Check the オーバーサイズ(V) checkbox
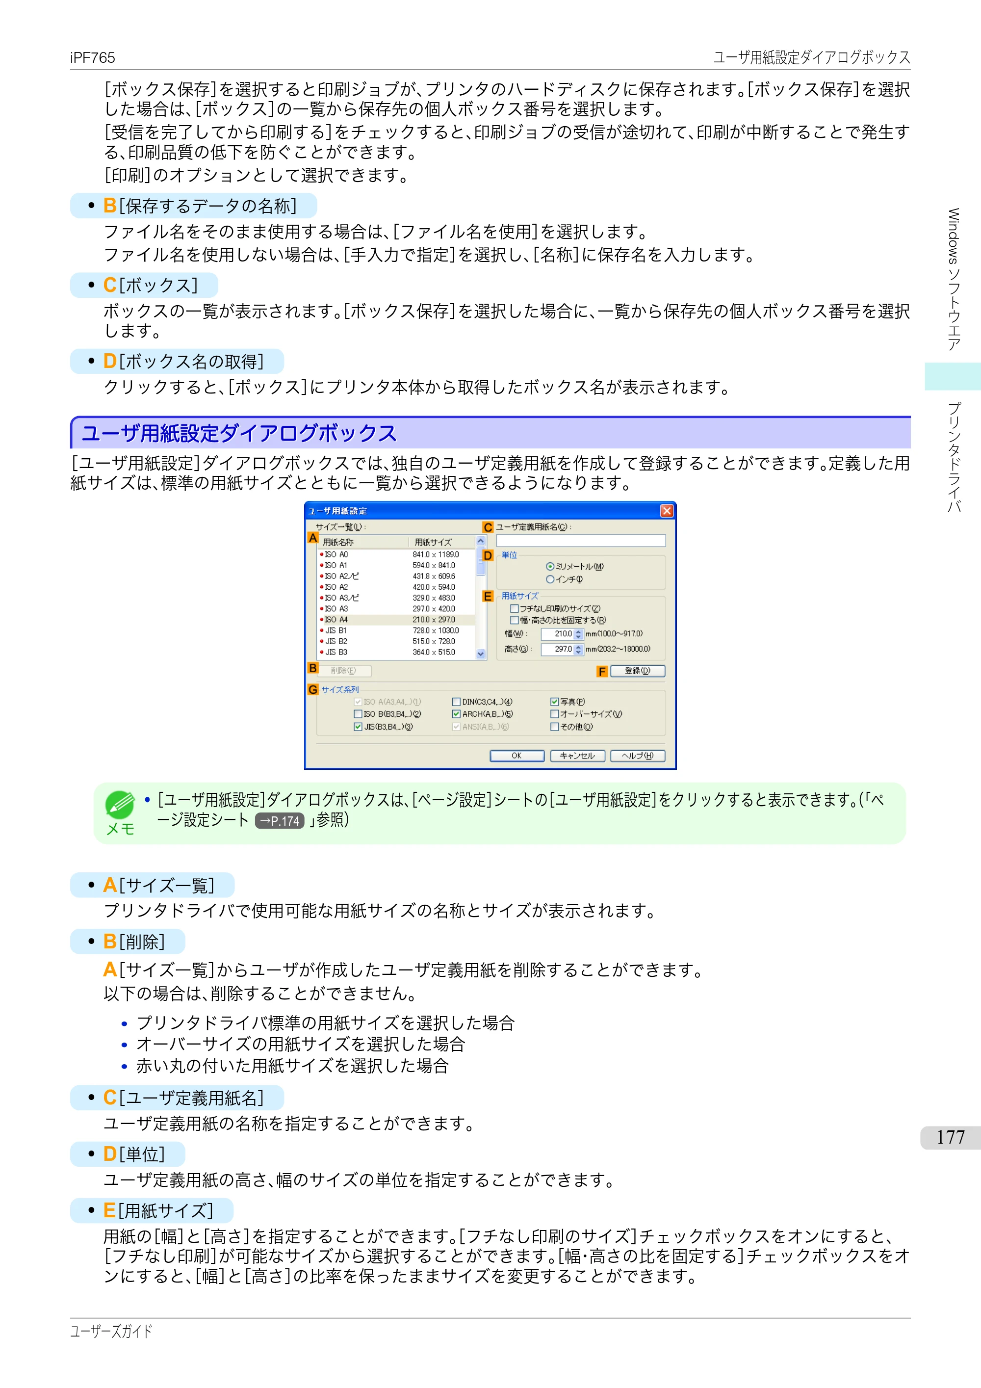 pyautogui.click(x=554, y=714)
